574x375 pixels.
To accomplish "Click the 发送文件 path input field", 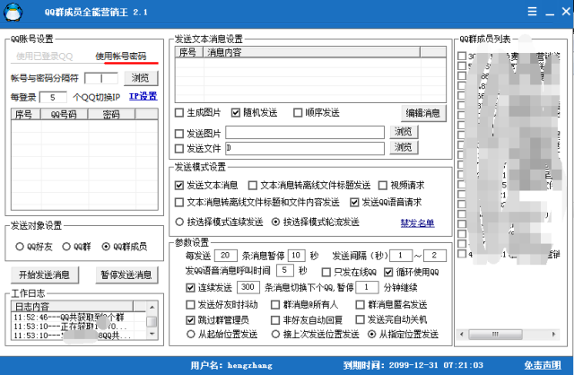I will [305, 148].
